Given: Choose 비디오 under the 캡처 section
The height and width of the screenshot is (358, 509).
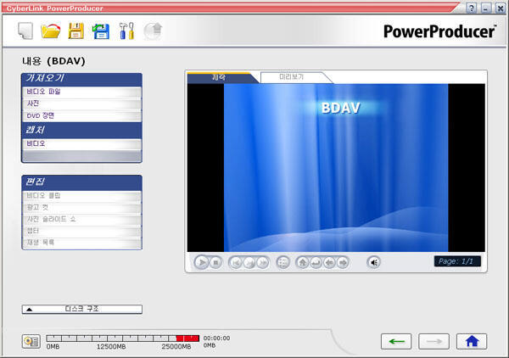Looking at the screenshot, I should 81,143.
